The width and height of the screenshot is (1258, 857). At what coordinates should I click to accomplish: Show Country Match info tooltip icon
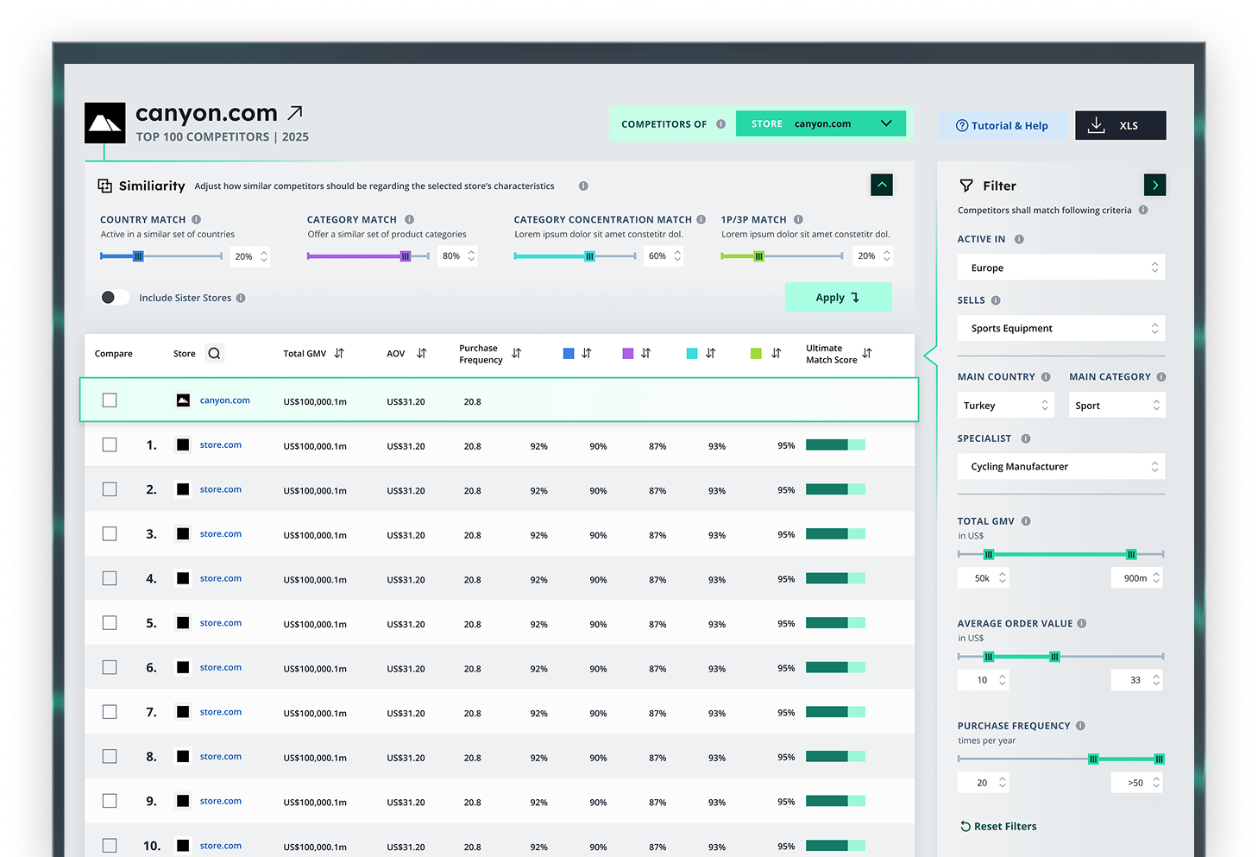[x=197, y=219]
